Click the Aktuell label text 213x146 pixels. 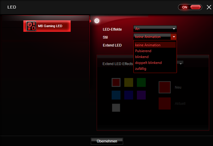[x=180, y=103]
